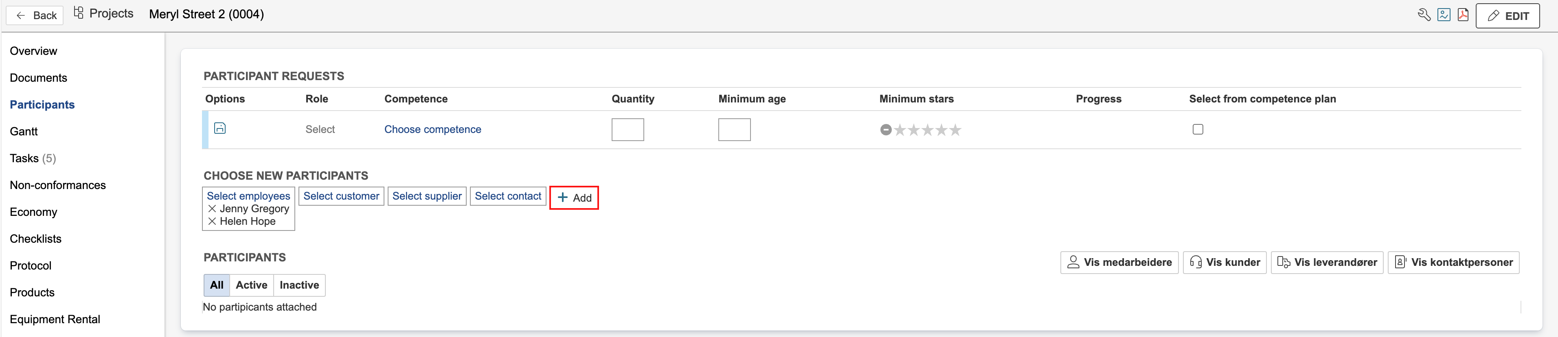Tick the Select from competence plan checkbox
The image size is (1558, 337).
[x=1198, y=129]
